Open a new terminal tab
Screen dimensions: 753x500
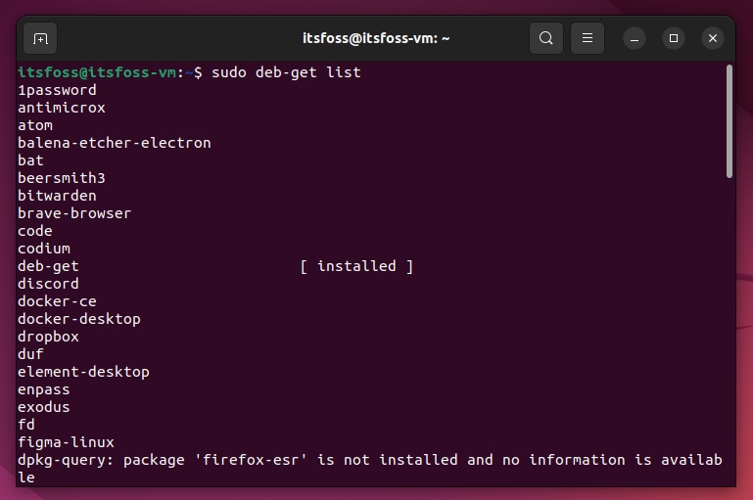(x=40, y=39)
